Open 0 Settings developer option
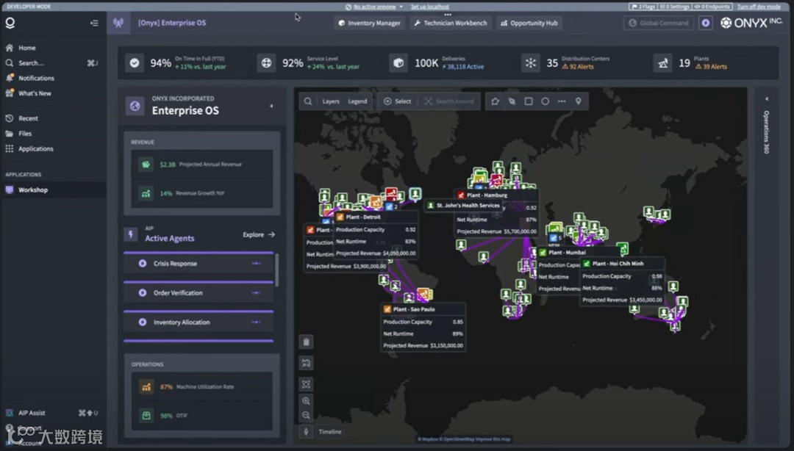The height and width of the screenshot is (451, 794). [x=675, y=7]
